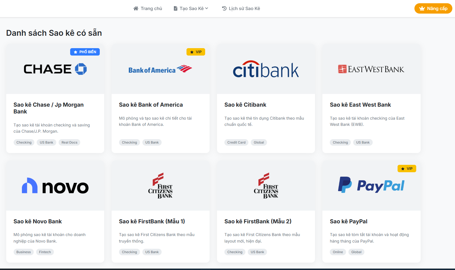Click the history clock icon in the navbar
The image size is (455, 270).
click(x=224, y=9)
